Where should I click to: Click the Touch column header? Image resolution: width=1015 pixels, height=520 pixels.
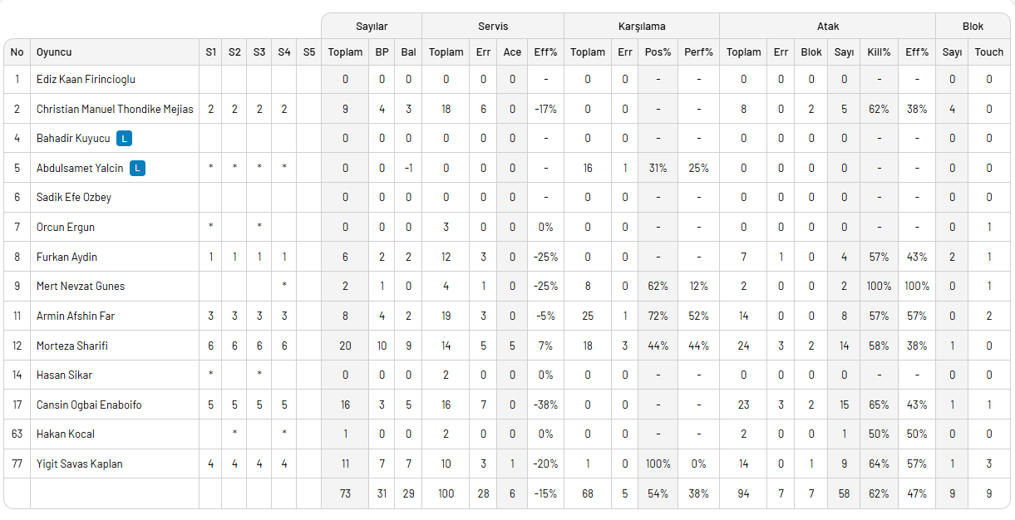(988, 52)
